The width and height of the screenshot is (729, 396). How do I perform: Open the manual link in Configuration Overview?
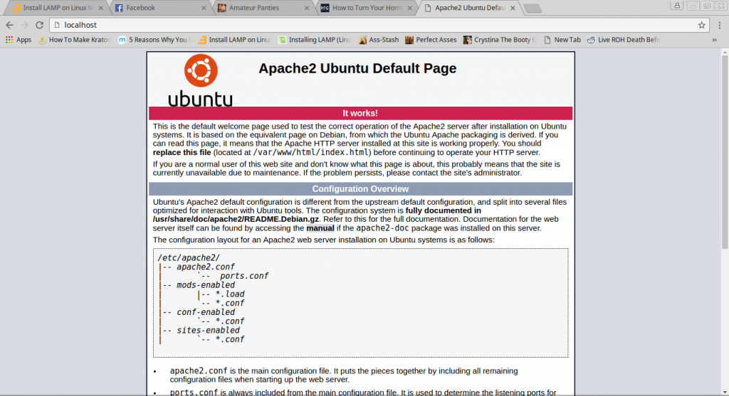(x=320, y=228)
